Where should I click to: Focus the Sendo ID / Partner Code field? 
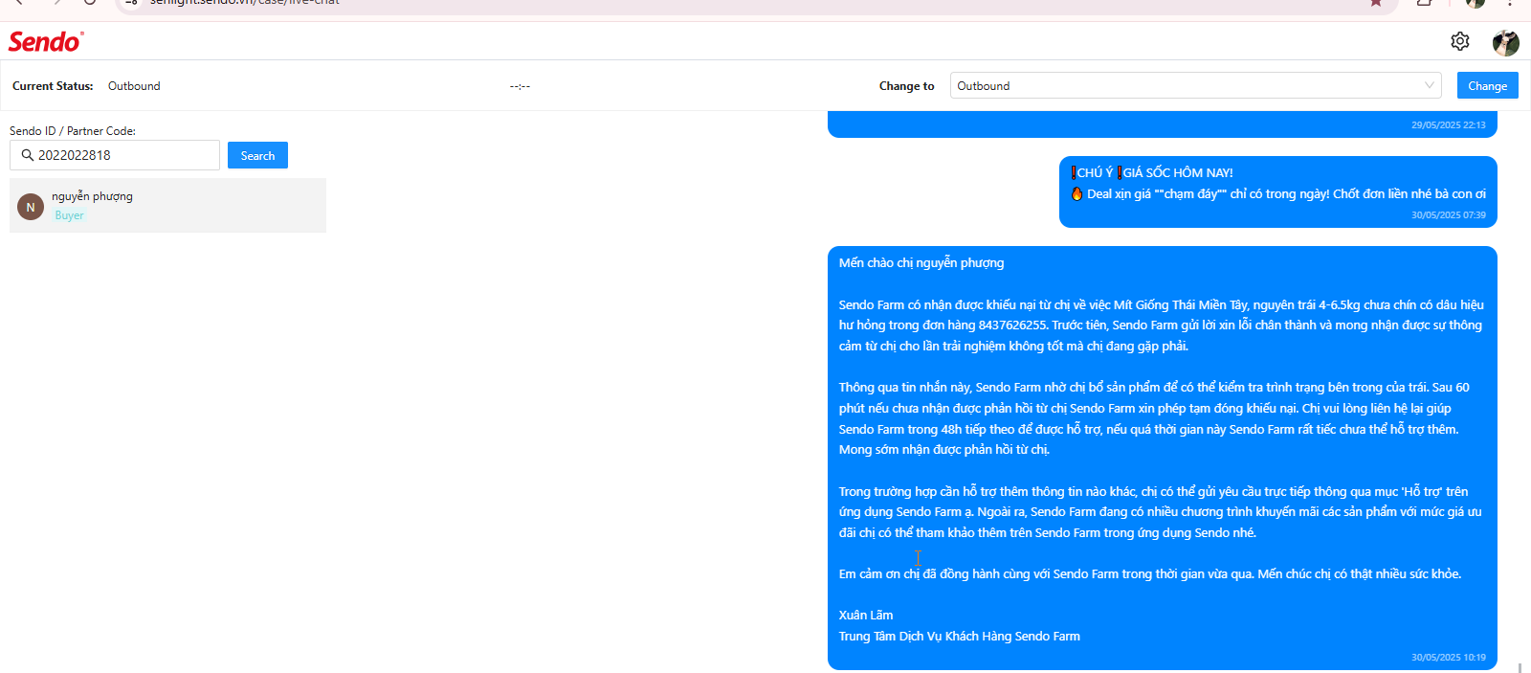115,155
